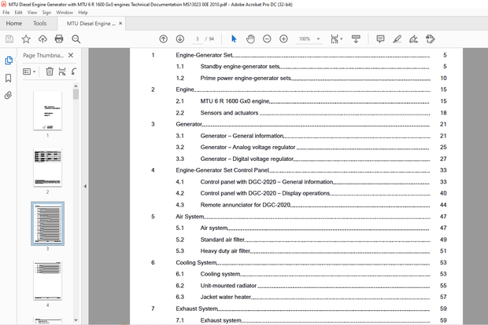Click the upload to cloud icon
Viewport: 488px width, 325px height.
pyautogui.click(x=43, y=38)
